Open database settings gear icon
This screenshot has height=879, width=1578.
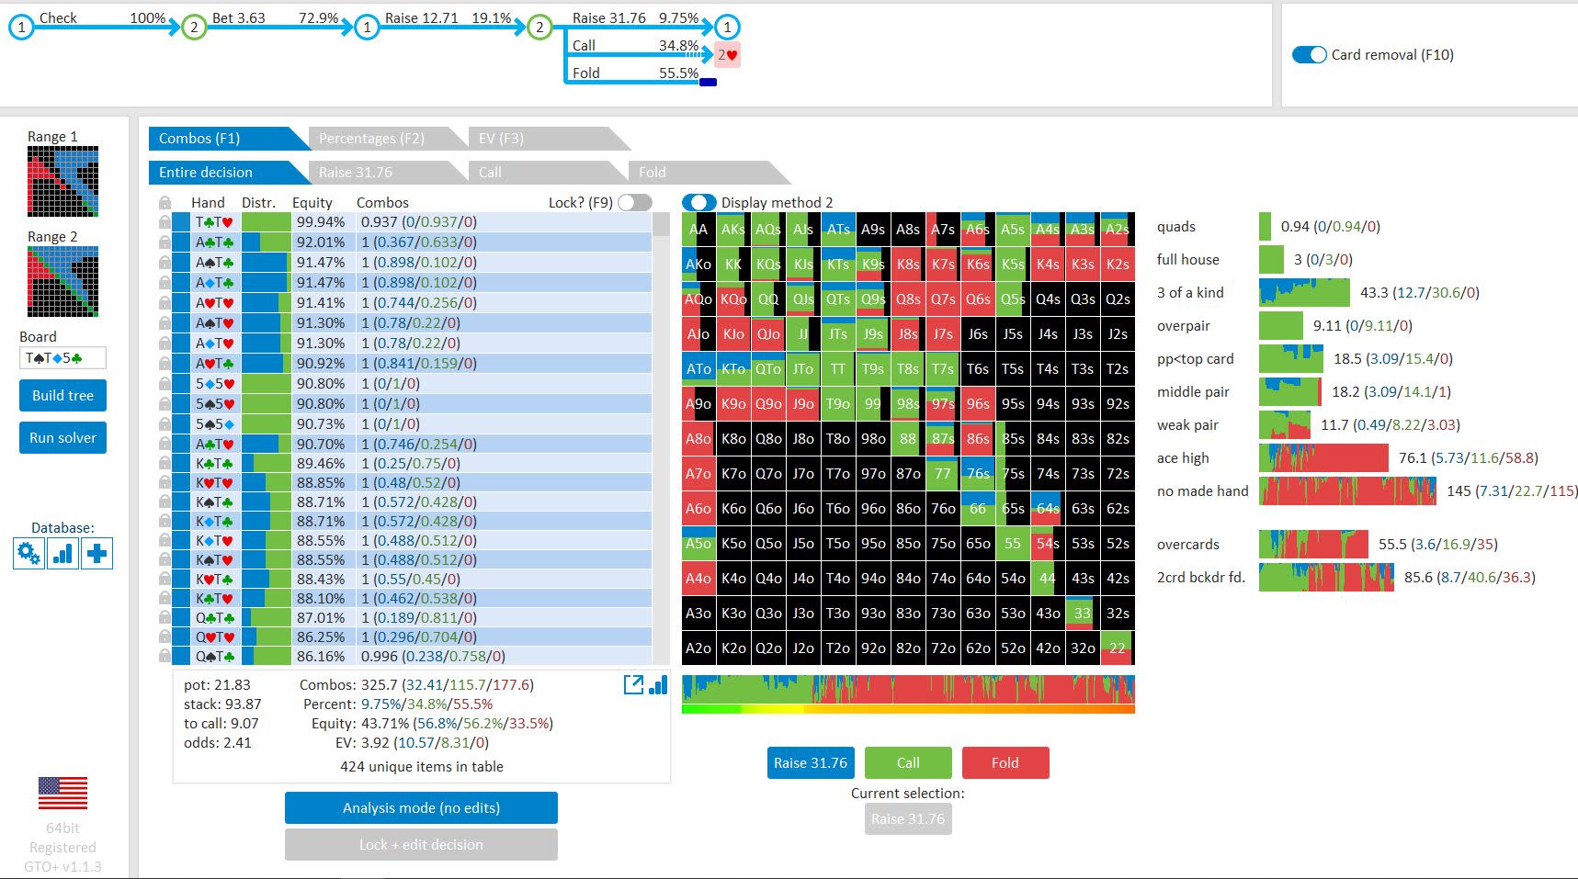click(x=29, y=554)
